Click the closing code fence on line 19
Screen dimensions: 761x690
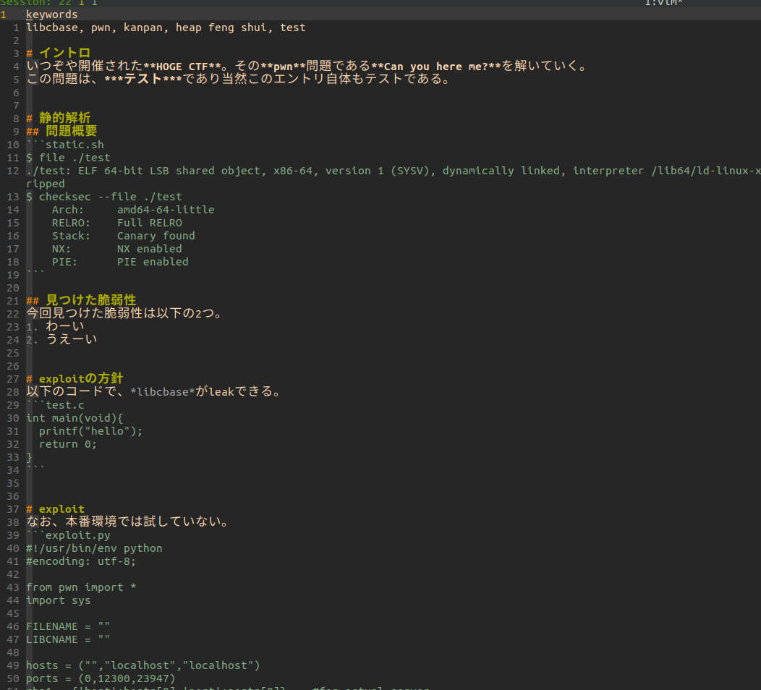(x=35, y=273)
